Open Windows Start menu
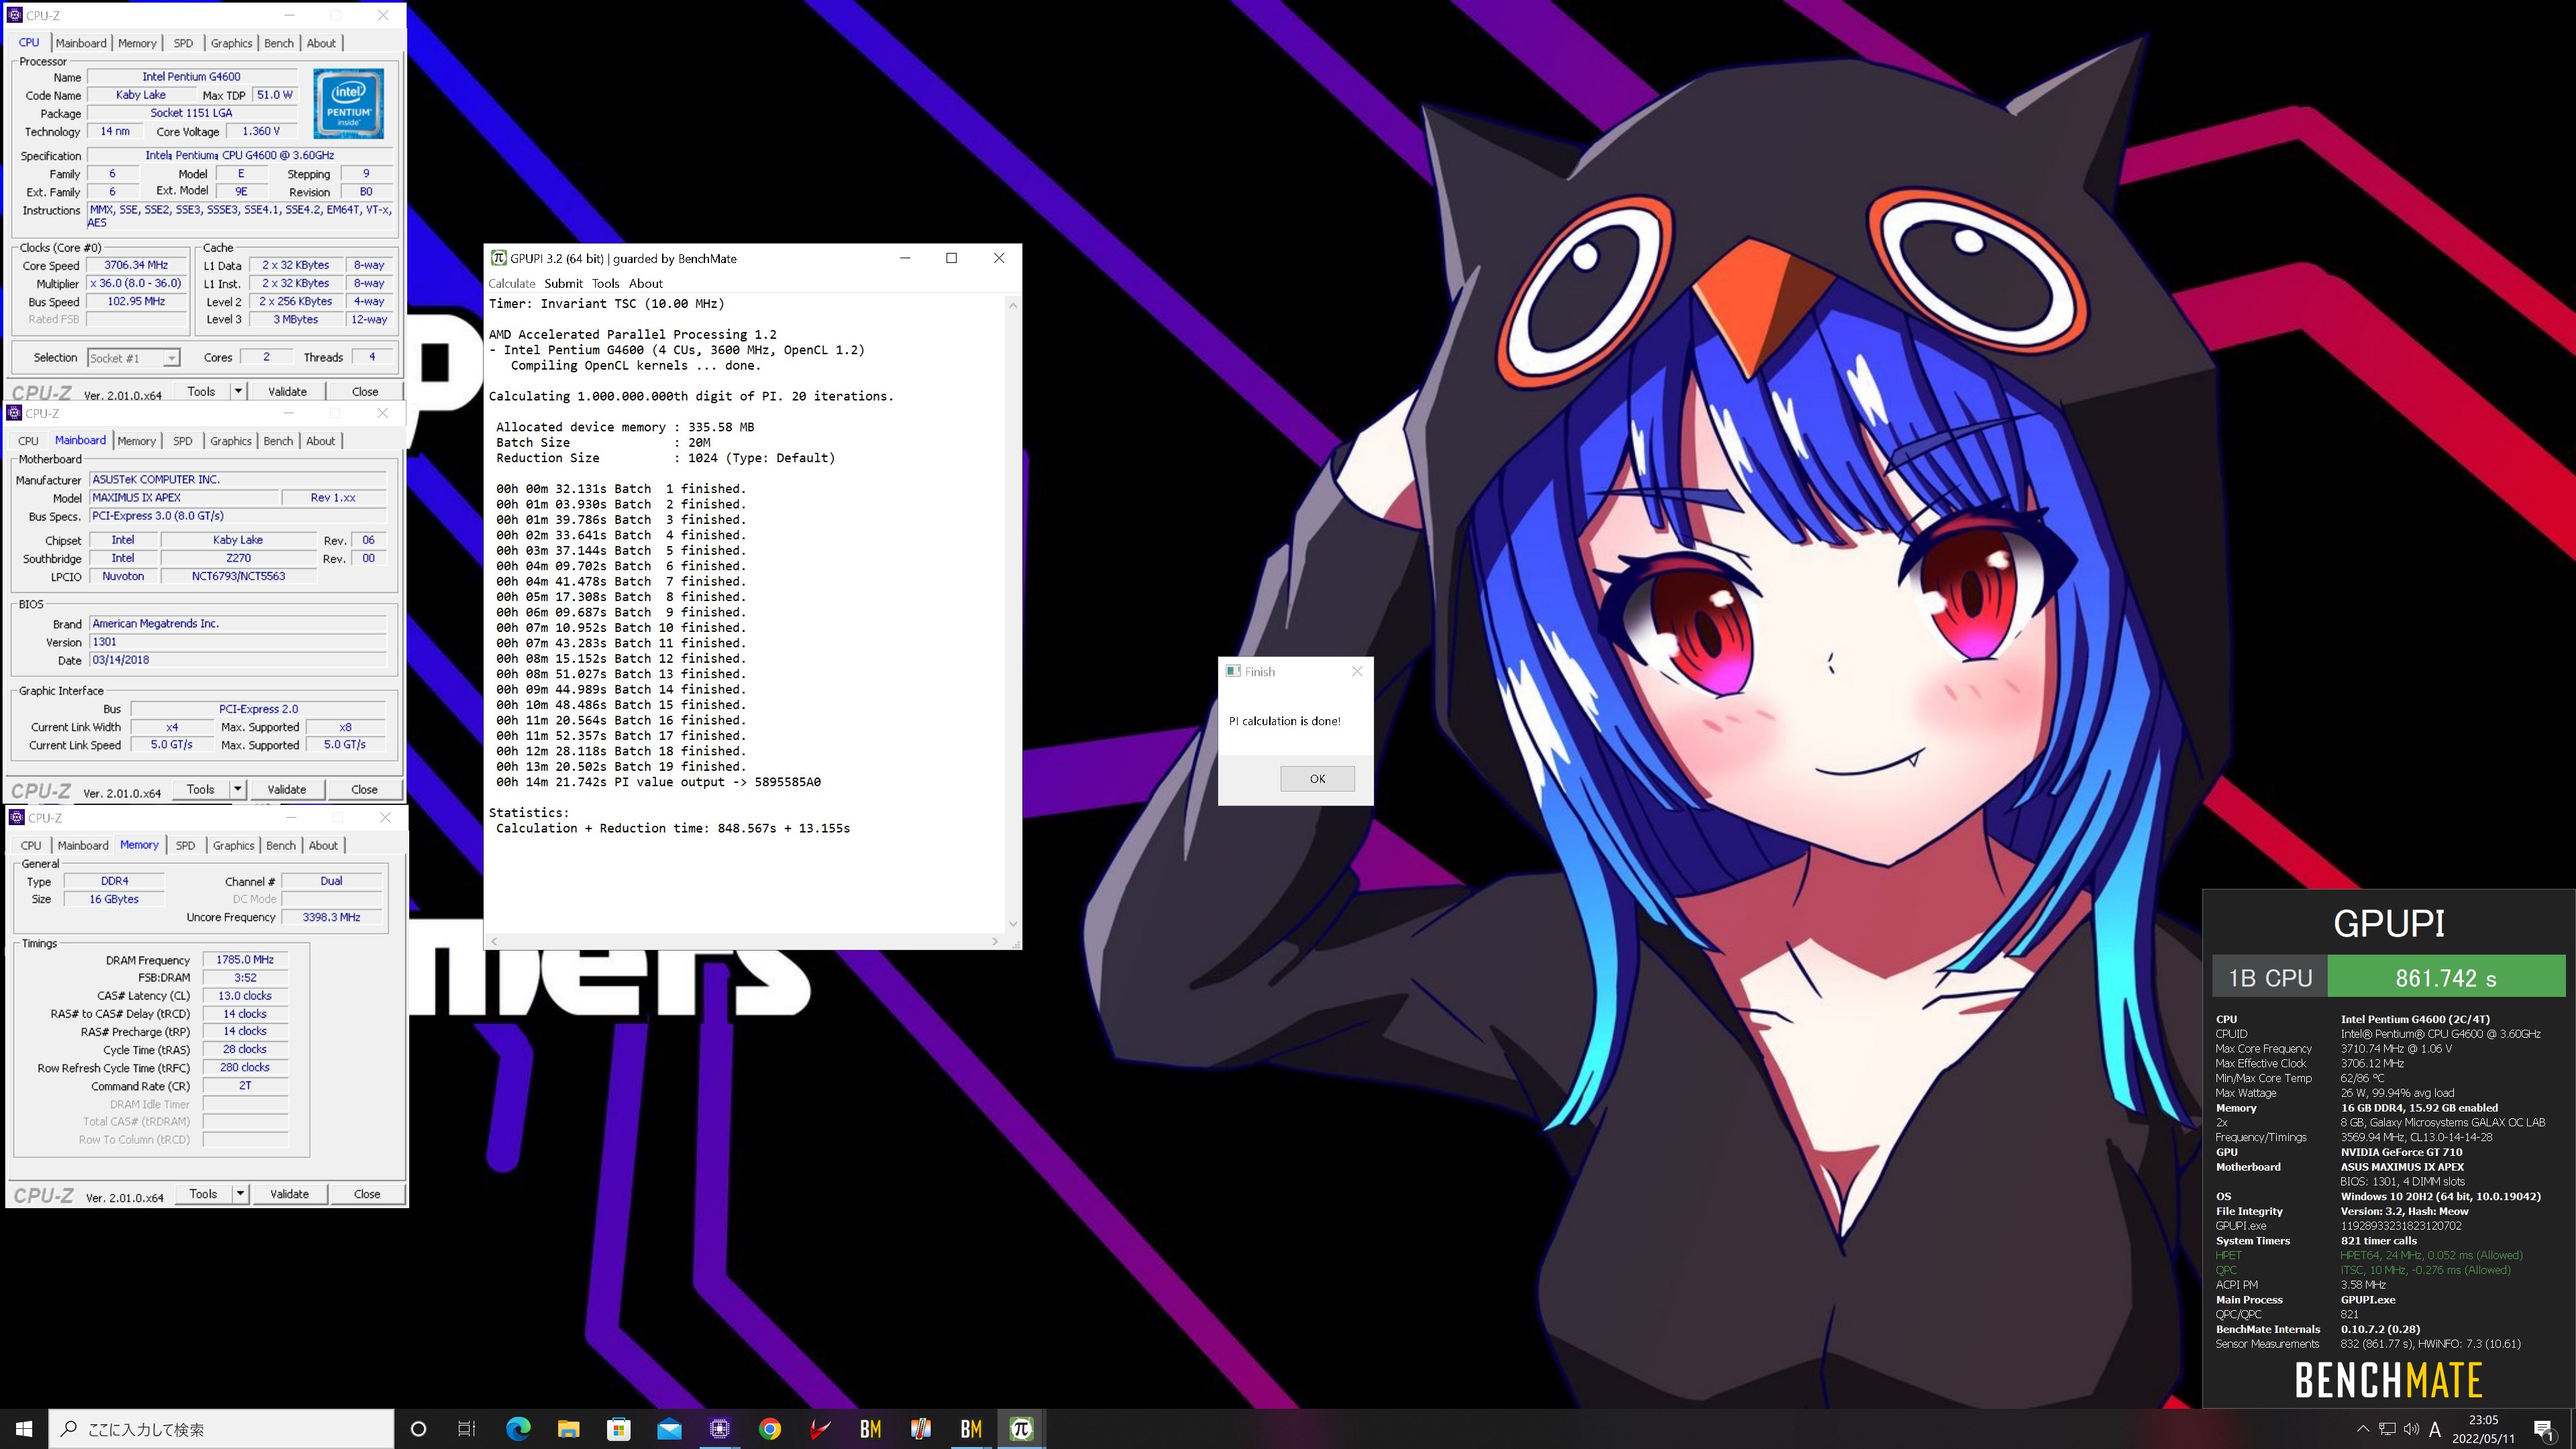 [24, 1429]
